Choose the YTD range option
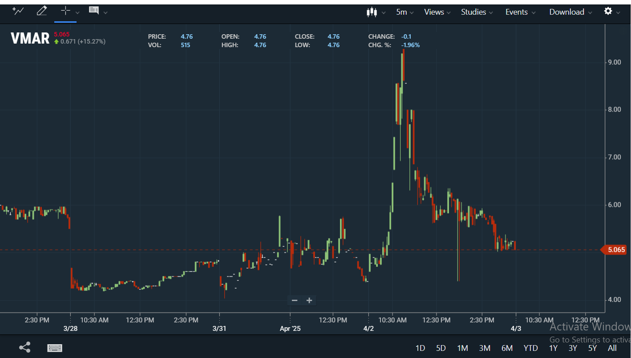The image size is (631, 358). point(530,348)
